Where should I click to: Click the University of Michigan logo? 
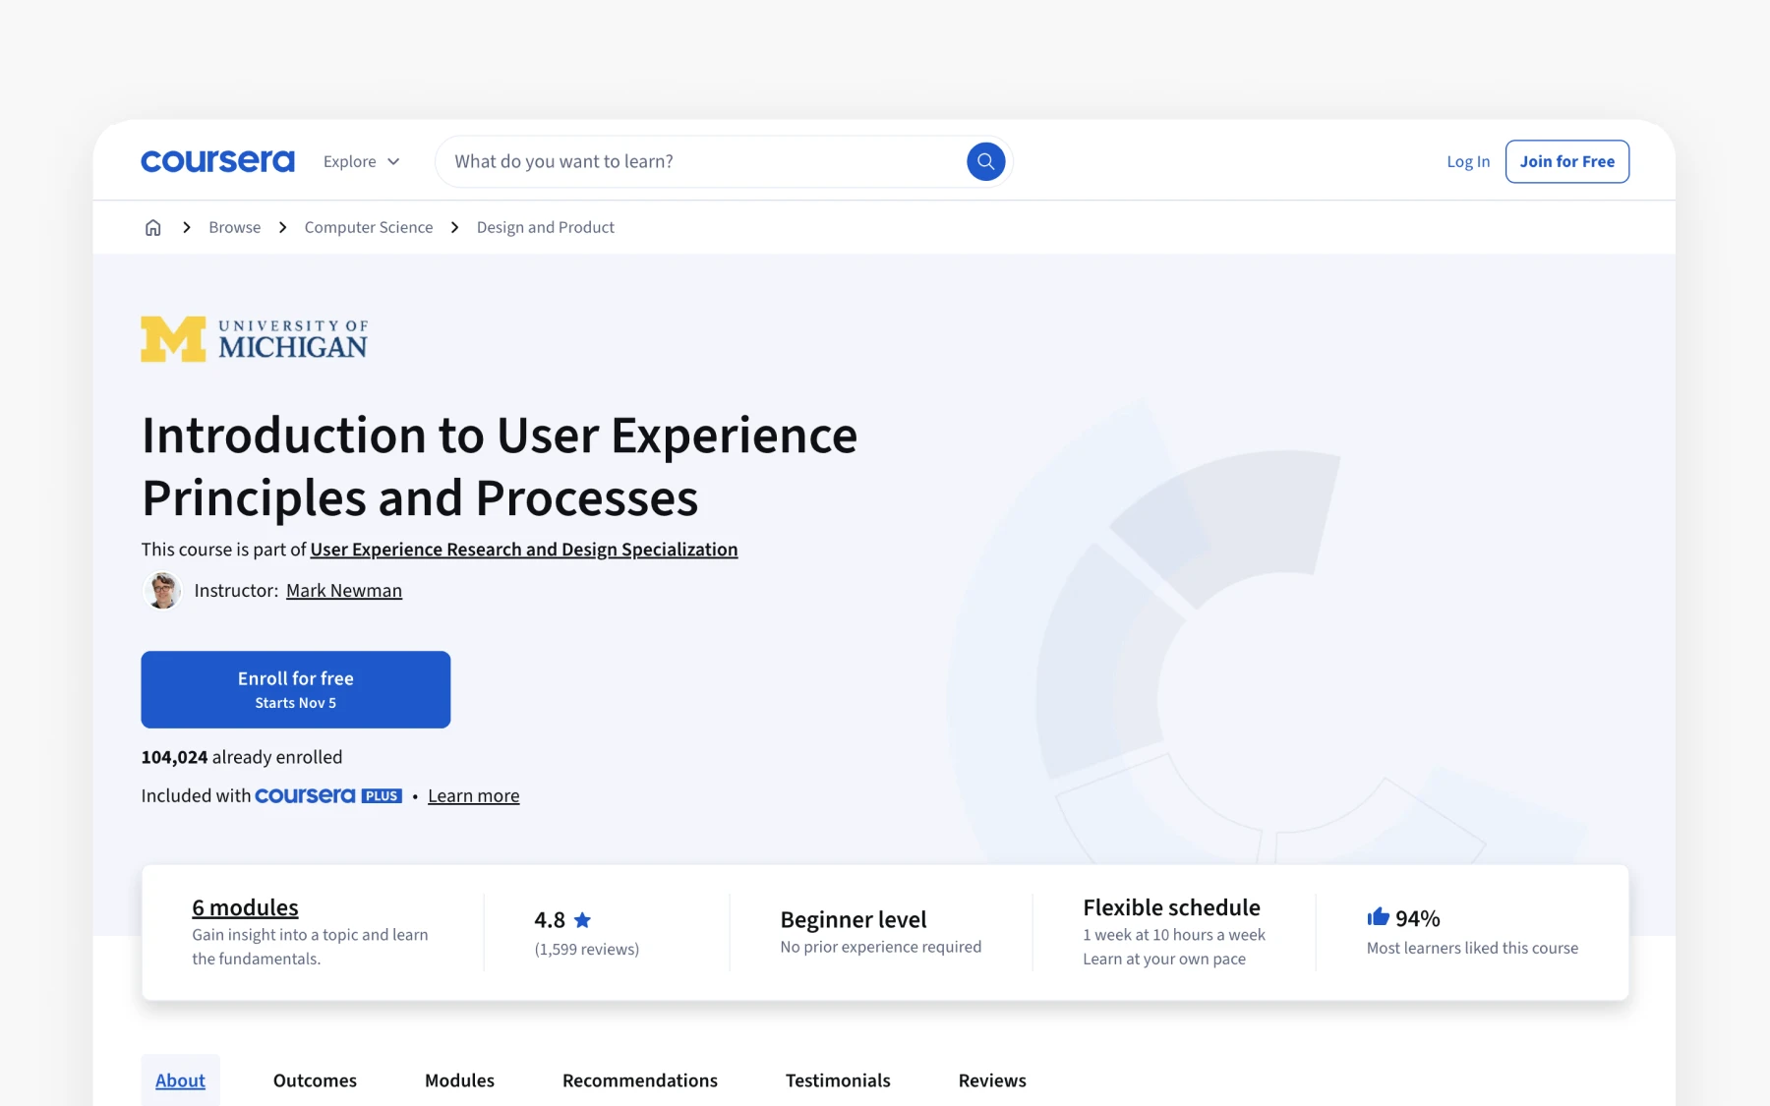pyautogui.click(x=255, y=339)
